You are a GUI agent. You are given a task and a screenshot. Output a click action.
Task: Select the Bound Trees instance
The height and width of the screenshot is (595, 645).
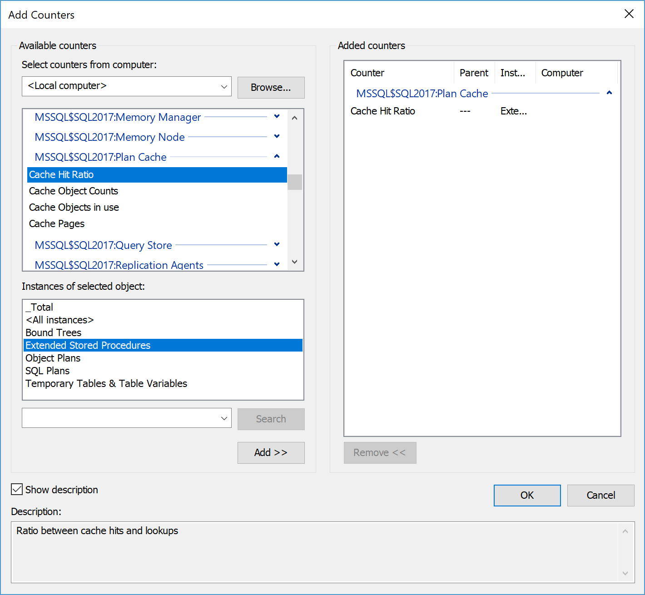163,333
